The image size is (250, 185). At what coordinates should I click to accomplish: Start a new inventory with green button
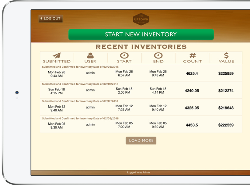coord(141,34)
